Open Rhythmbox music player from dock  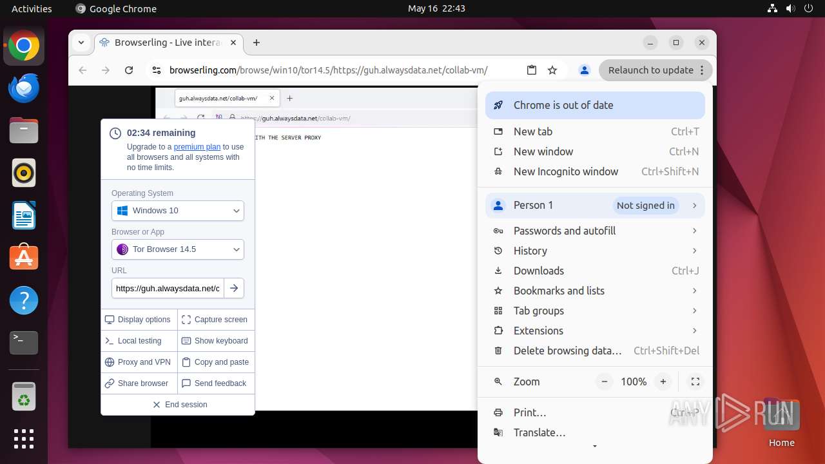[24, 173]
